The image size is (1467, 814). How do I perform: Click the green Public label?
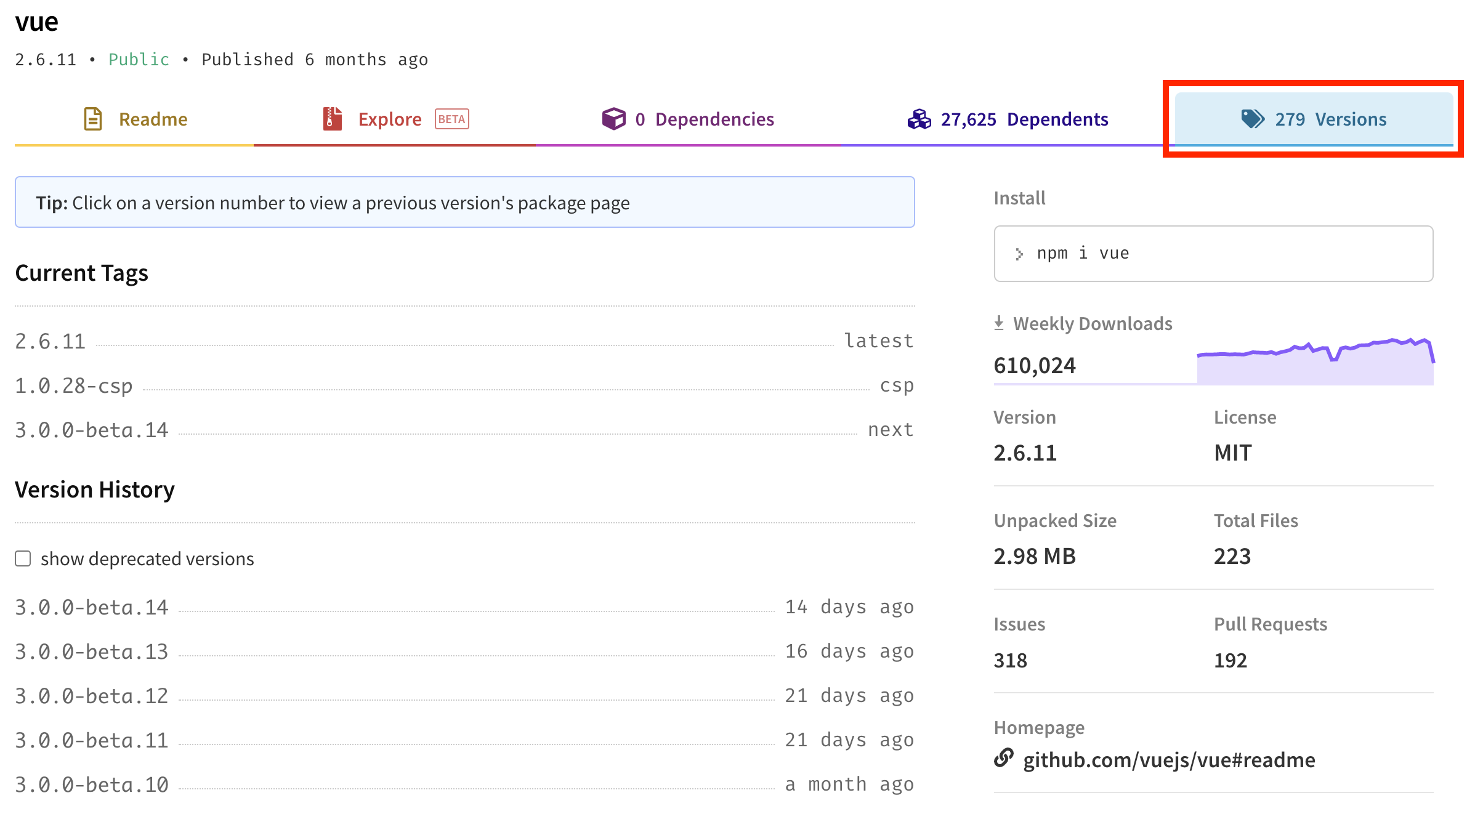(x=139, y=59)
